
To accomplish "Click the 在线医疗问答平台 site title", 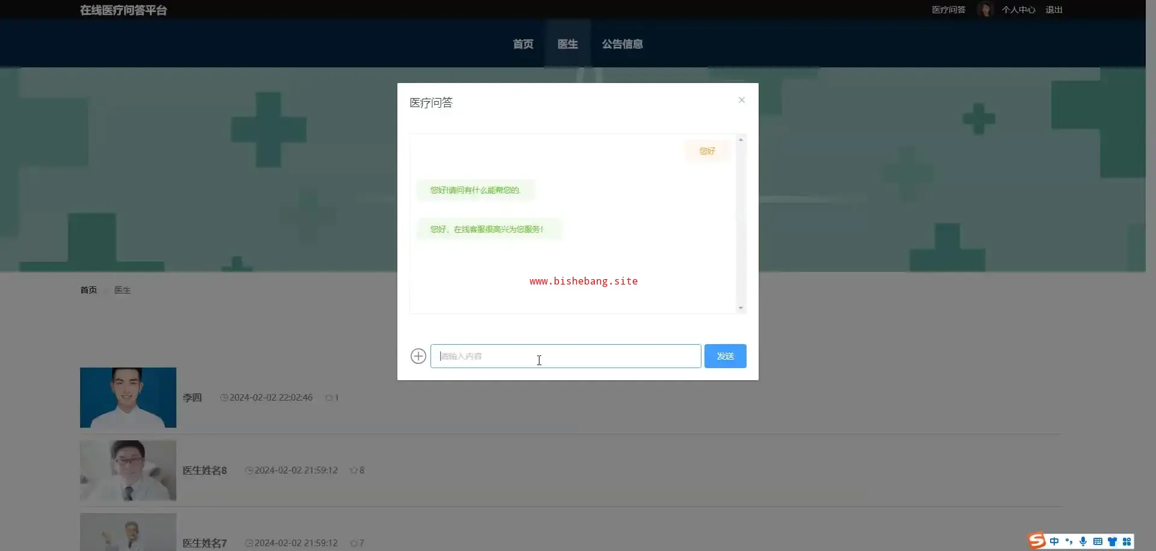I will pos(123,10).
